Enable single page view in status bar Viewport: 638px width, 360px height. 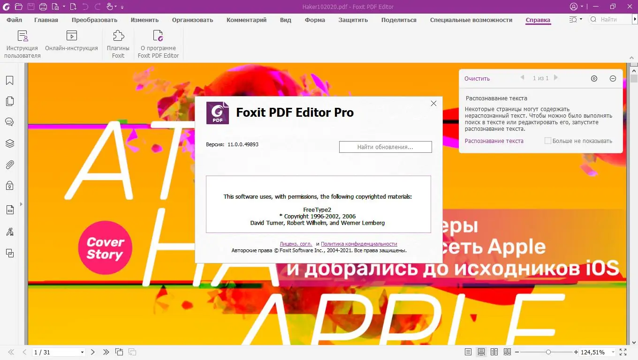tap(468, 352)
